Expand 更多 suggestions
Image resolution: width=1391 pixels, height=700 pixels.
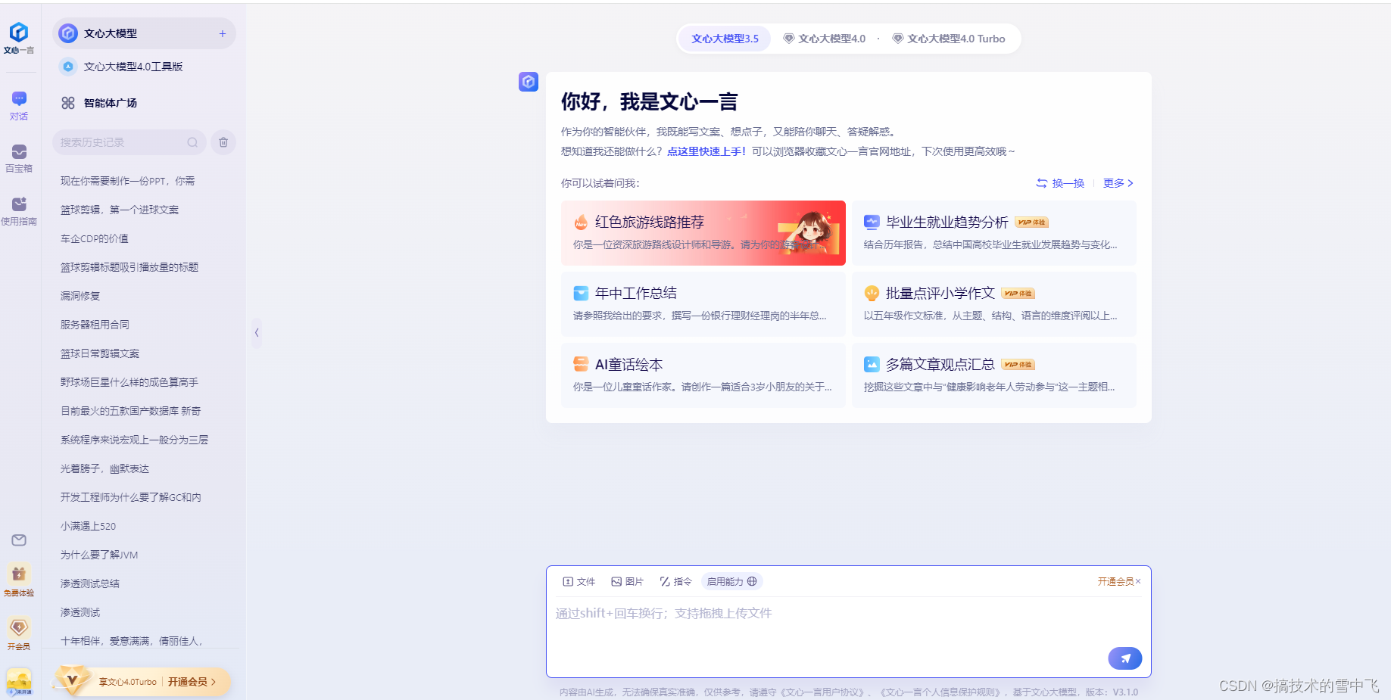1118,183
